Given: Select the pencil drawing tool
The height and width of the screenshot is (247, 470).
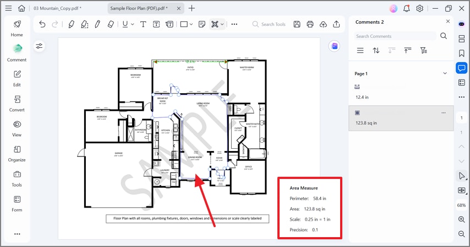Looking at the screenshot, I should [97, 24].
